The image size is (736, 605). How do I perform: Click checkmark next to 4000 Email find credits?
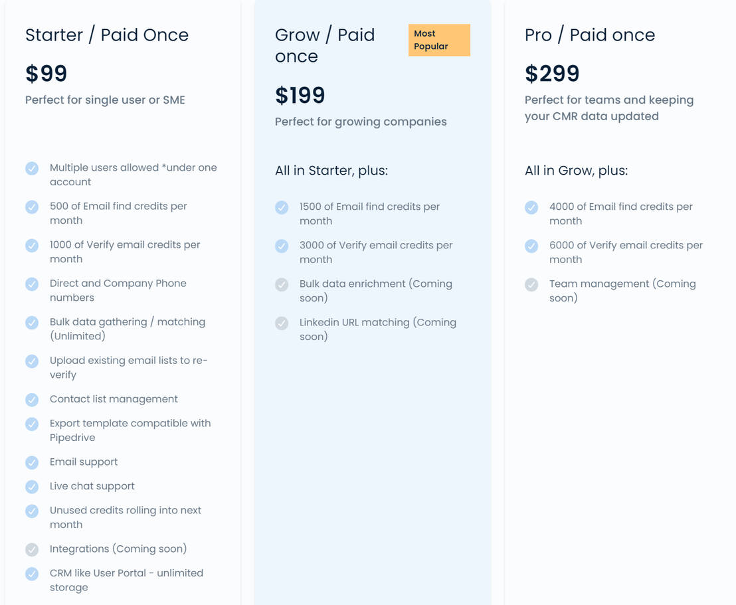(531, 207)
